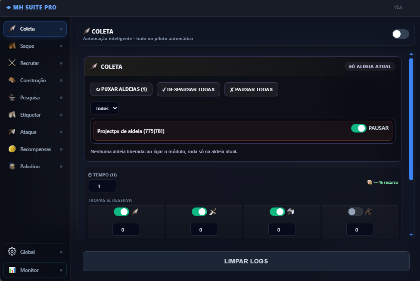
Task: Click the blue vertical scrollbar thumb
Action: coord(411,119)
